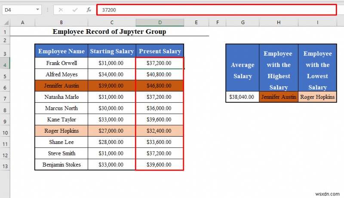
Task: Select column F header
Action: click(218, 22)
